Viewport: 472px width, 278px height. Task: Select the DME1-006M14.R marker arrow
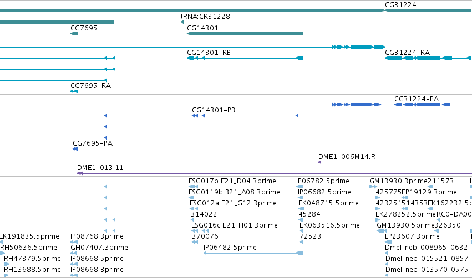point(319,162)
